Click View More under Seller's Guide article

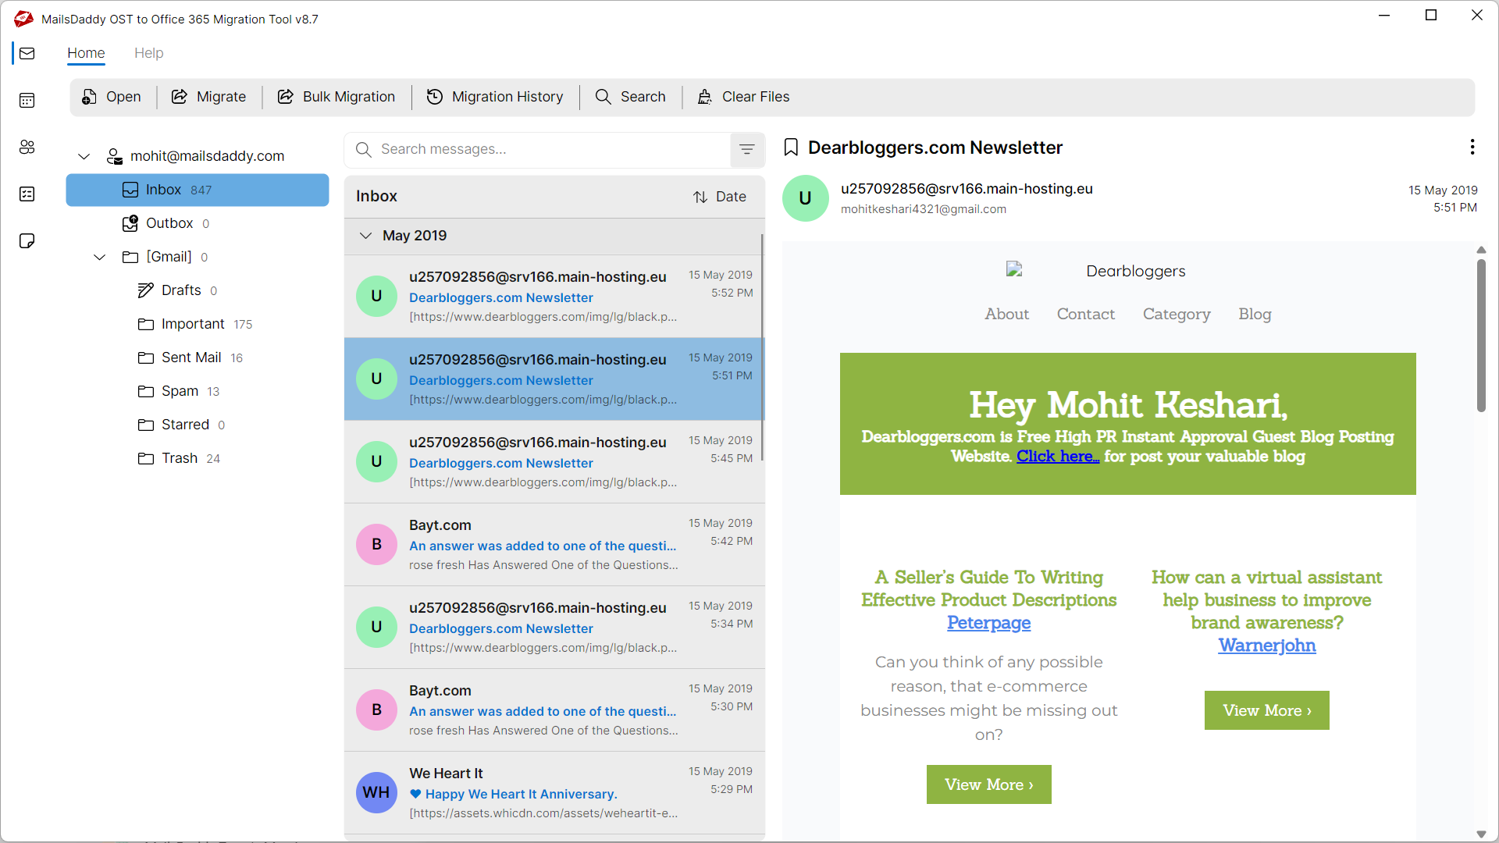coord(988,784)
